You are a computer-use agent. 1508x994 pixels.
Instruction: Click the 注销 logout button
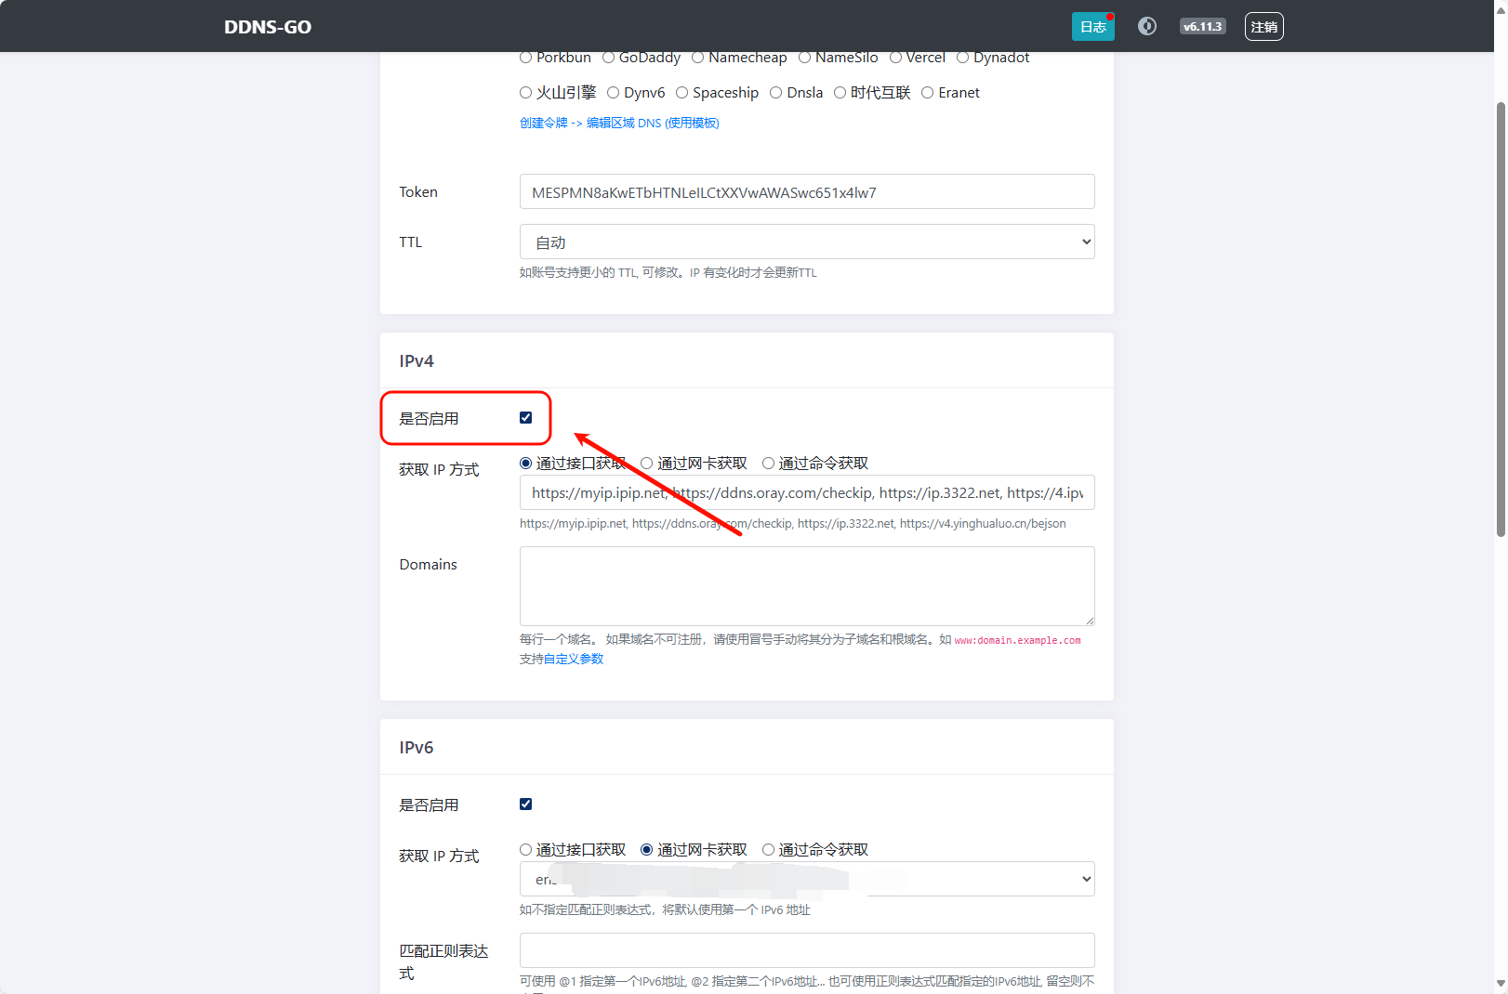coord(1263,27)
